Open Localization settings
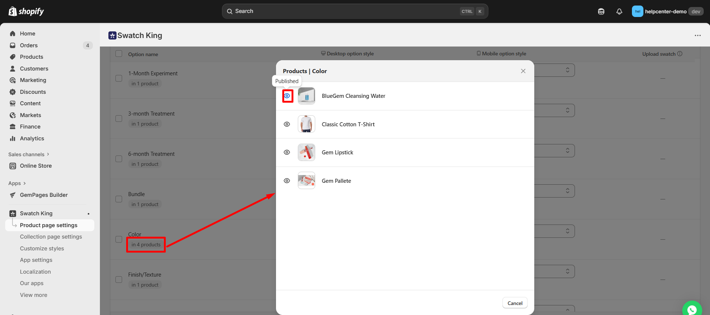Screen dimensions: 710x315 [36, 272]
